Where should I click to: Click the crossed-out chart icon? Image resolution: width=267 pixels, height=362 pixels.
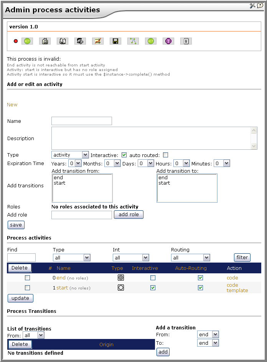(98, 41)
